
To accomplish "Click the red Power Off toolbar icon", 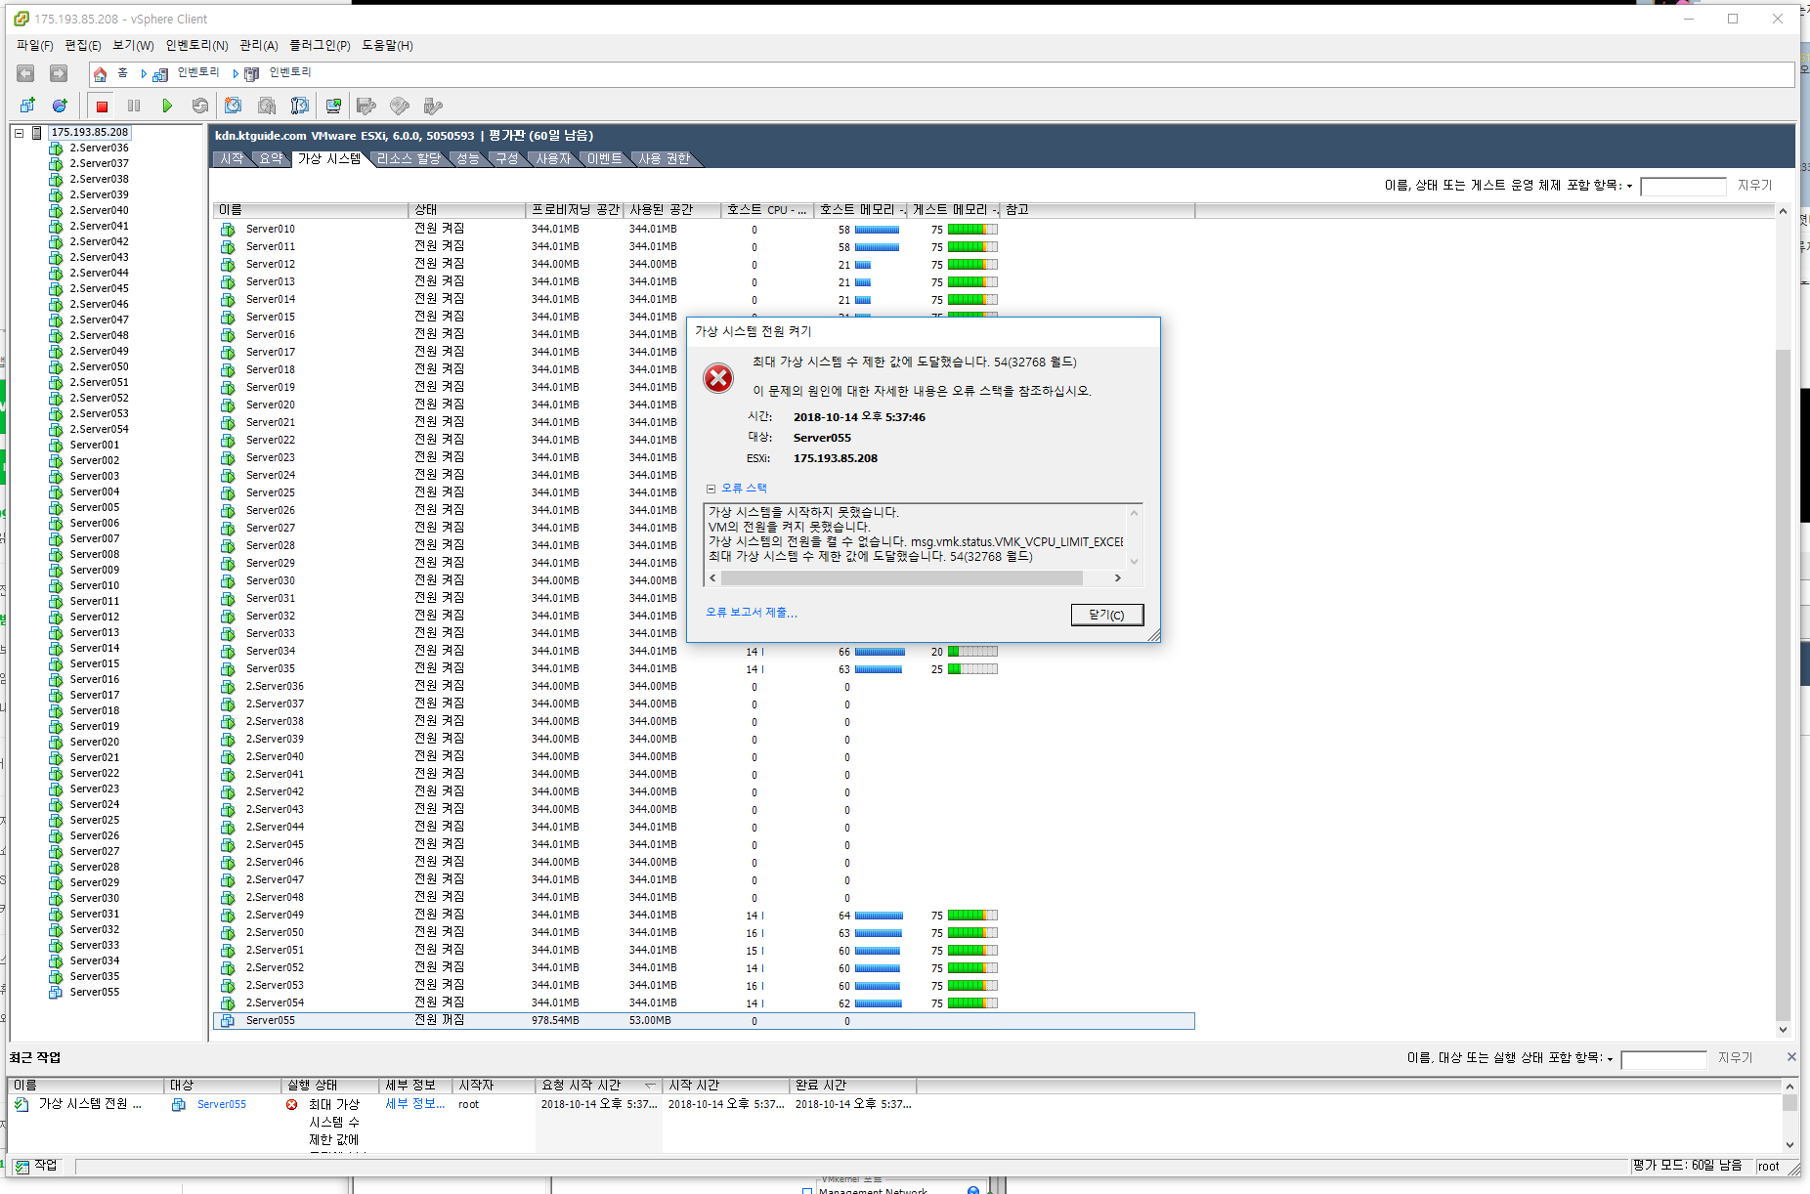I will click(x=102, y=106).
